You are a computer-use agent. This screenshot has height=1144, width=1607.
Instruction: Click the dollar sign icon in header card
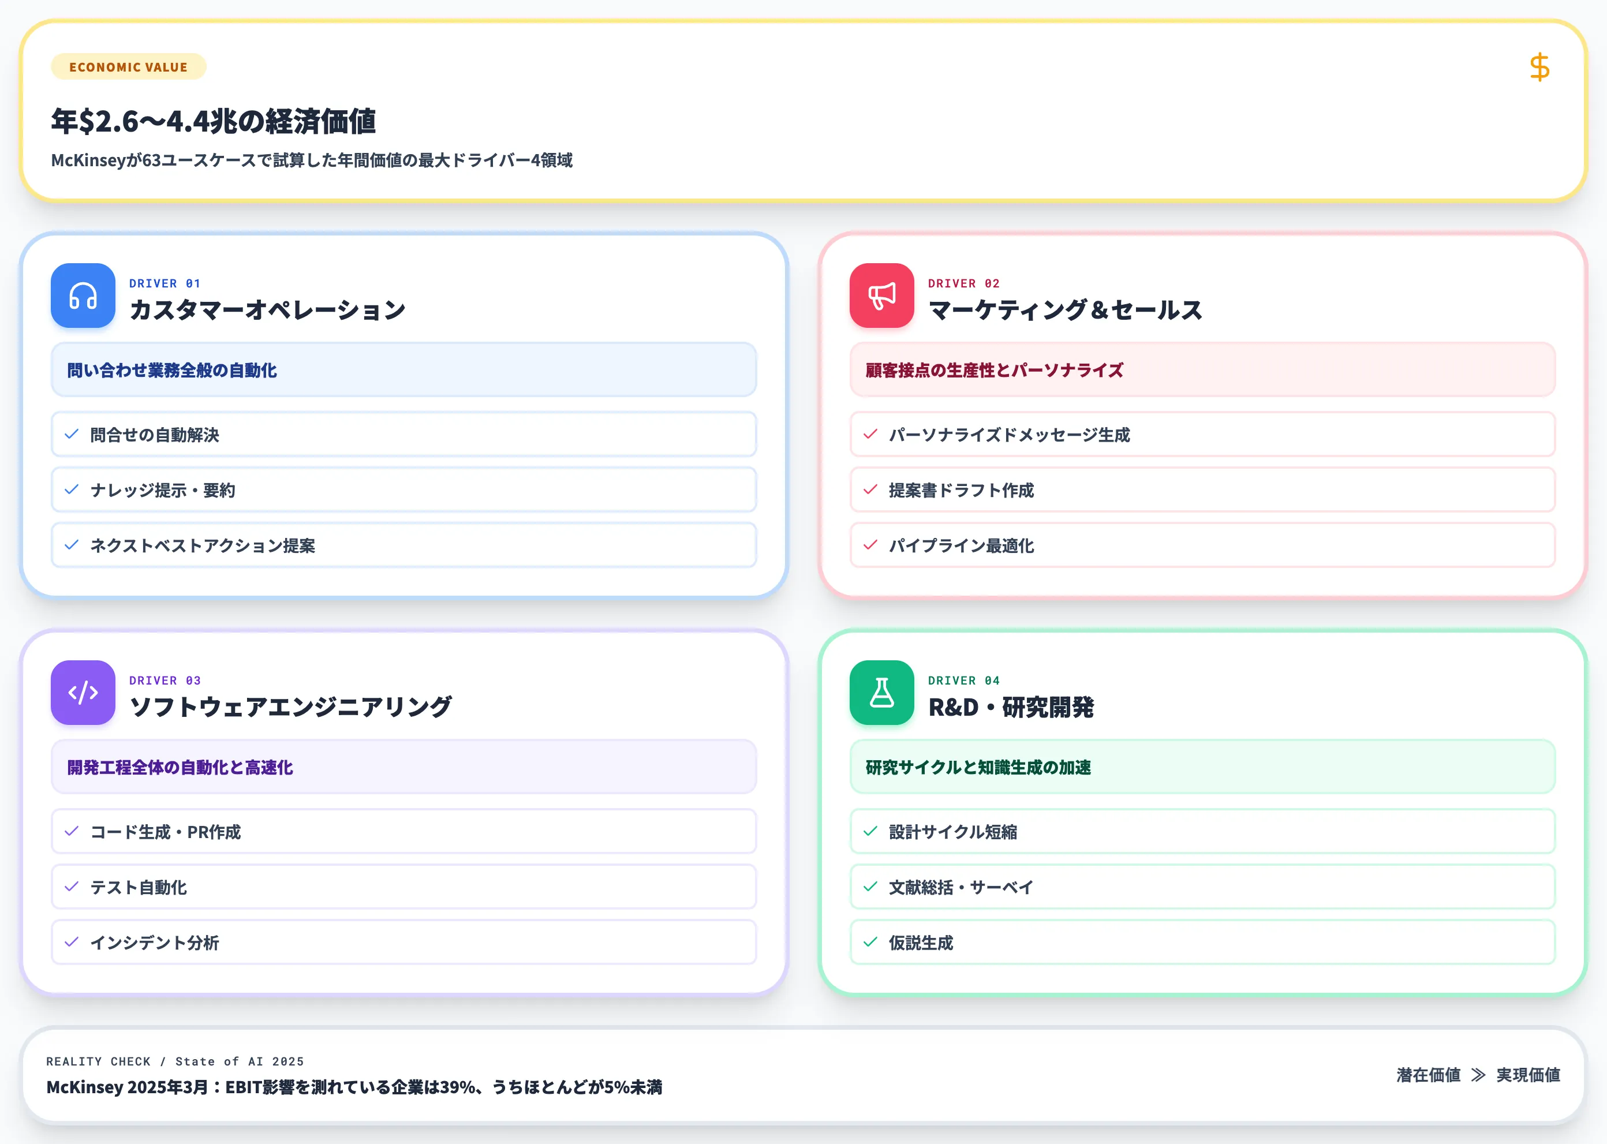[1539, 67]
